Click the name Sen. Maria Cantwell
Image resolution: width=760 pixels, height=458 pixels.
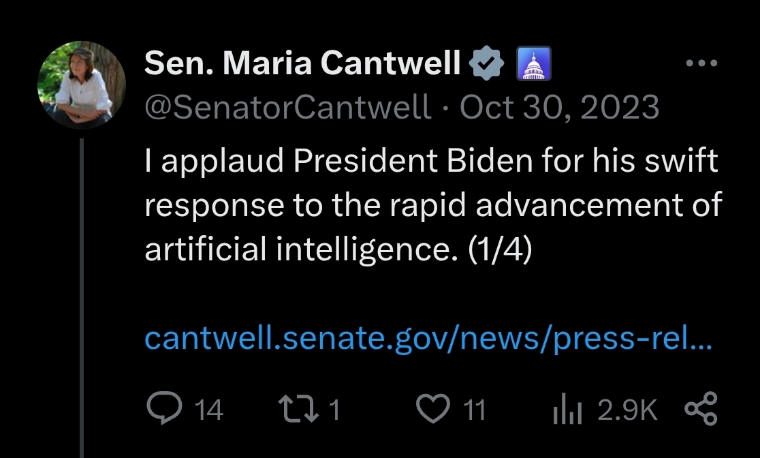302,64
